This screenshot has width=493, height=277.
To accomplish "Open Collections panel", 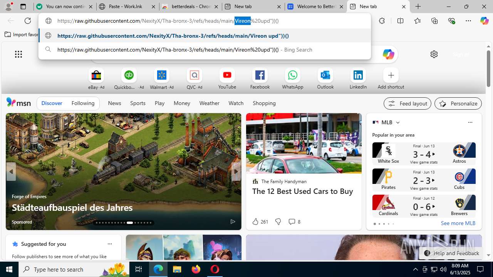I will click(434, 21).
